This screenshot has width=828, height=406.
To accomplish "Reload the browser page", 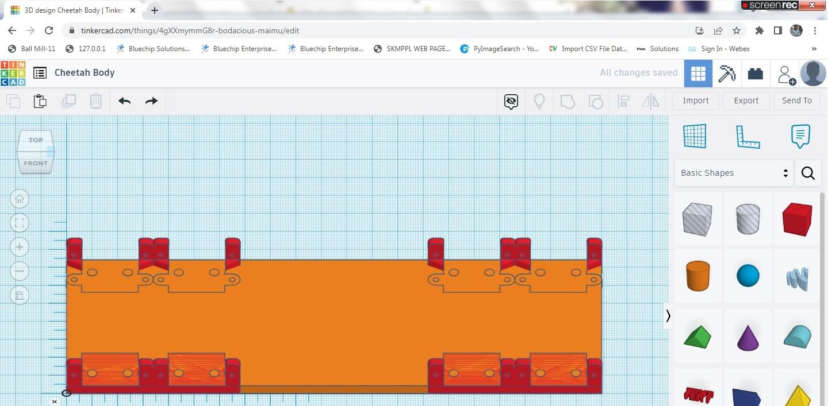I will pos(49,30).
